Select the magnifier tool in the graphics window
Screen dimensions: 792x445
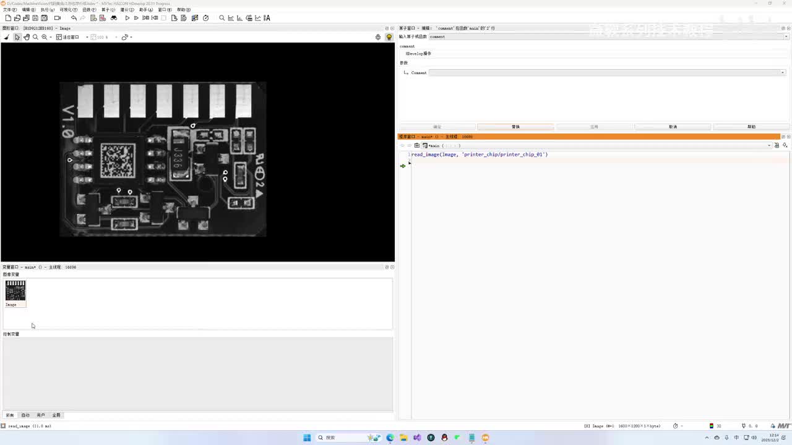point(35,37)
